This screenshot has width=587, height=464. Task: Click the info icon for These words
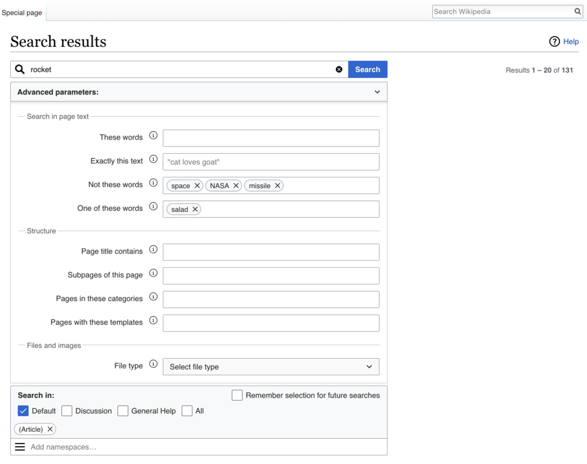click(x=153, y=135)
